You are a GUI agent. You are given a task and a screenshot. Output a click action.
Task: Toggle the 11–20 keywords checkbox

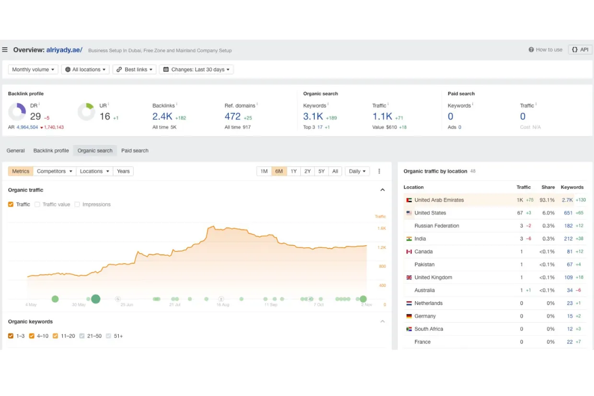coord(56,336)
